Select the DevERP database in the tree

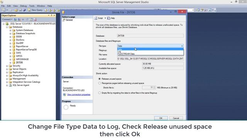(x=20, y=43)
